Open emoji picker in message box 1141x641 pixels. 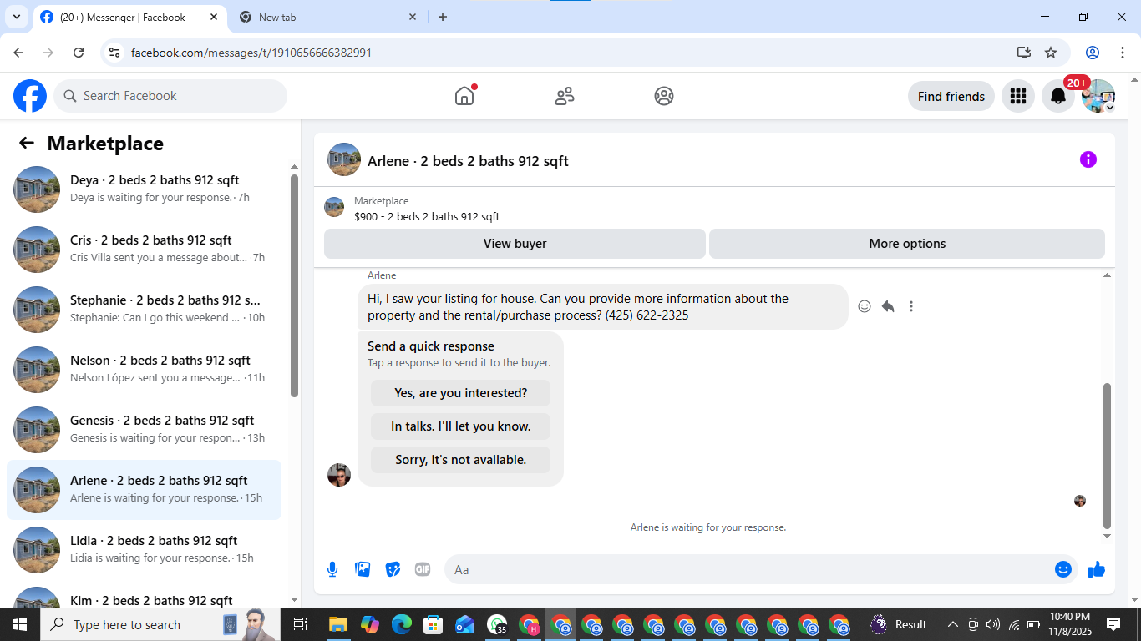[x=1062, y=569]
